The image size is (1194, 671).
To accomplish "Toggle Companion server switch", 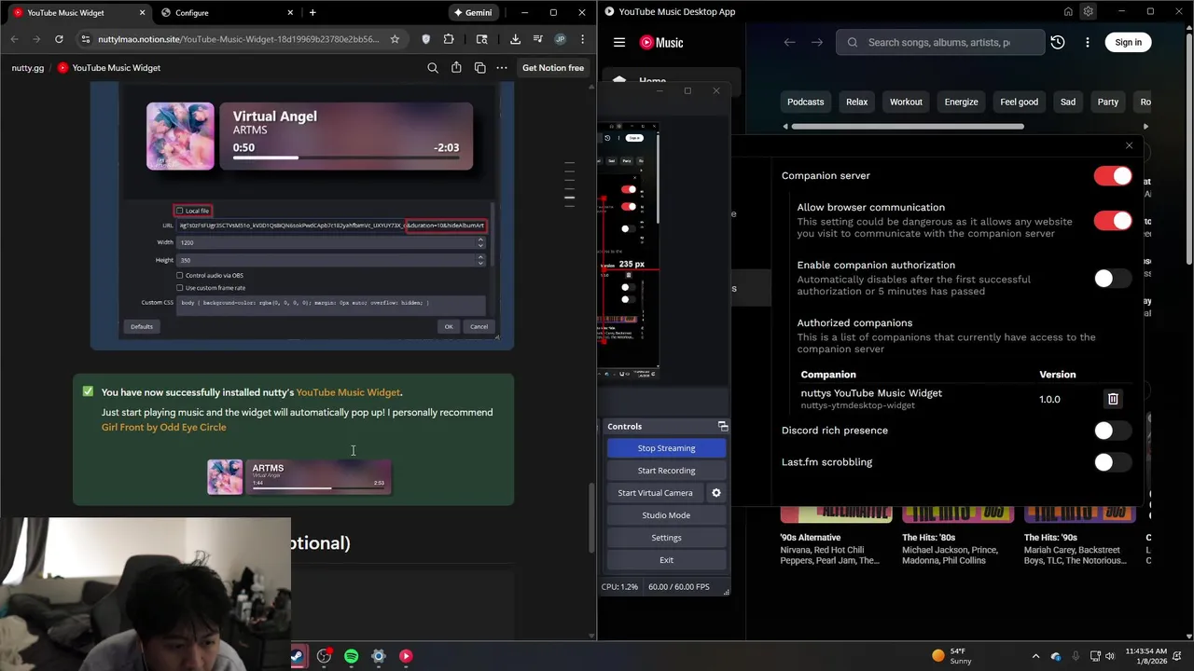I will click(x=1113, y=176).
